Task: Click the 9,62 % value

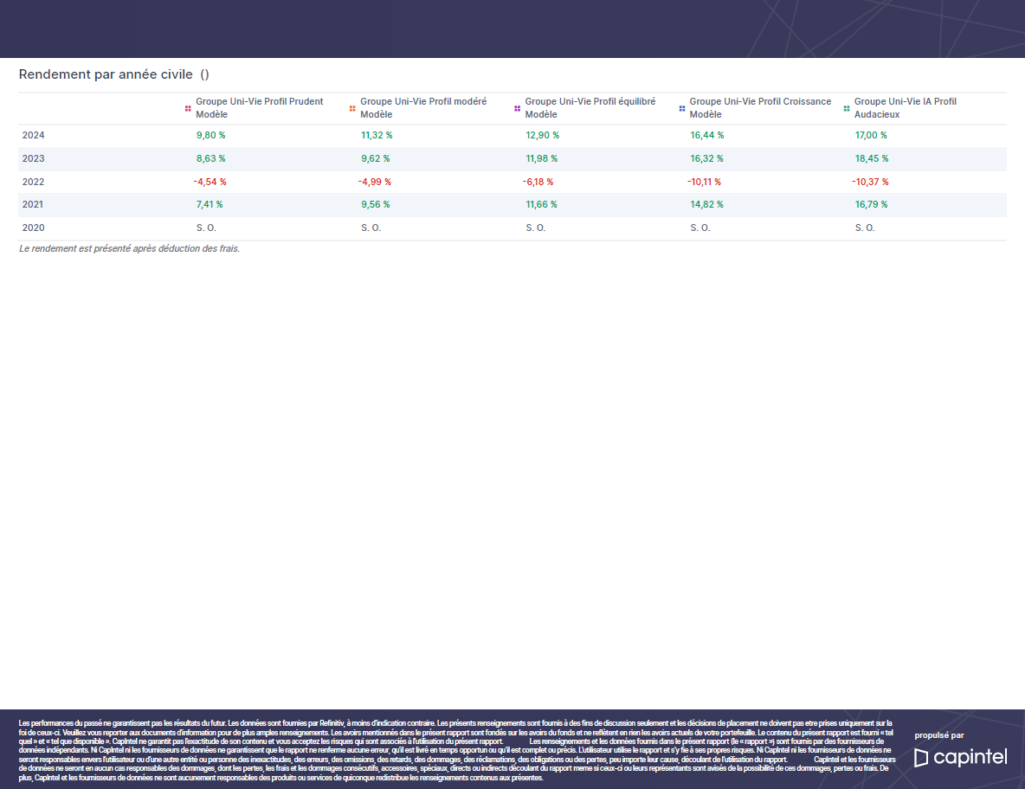Action: click(375, 158)
